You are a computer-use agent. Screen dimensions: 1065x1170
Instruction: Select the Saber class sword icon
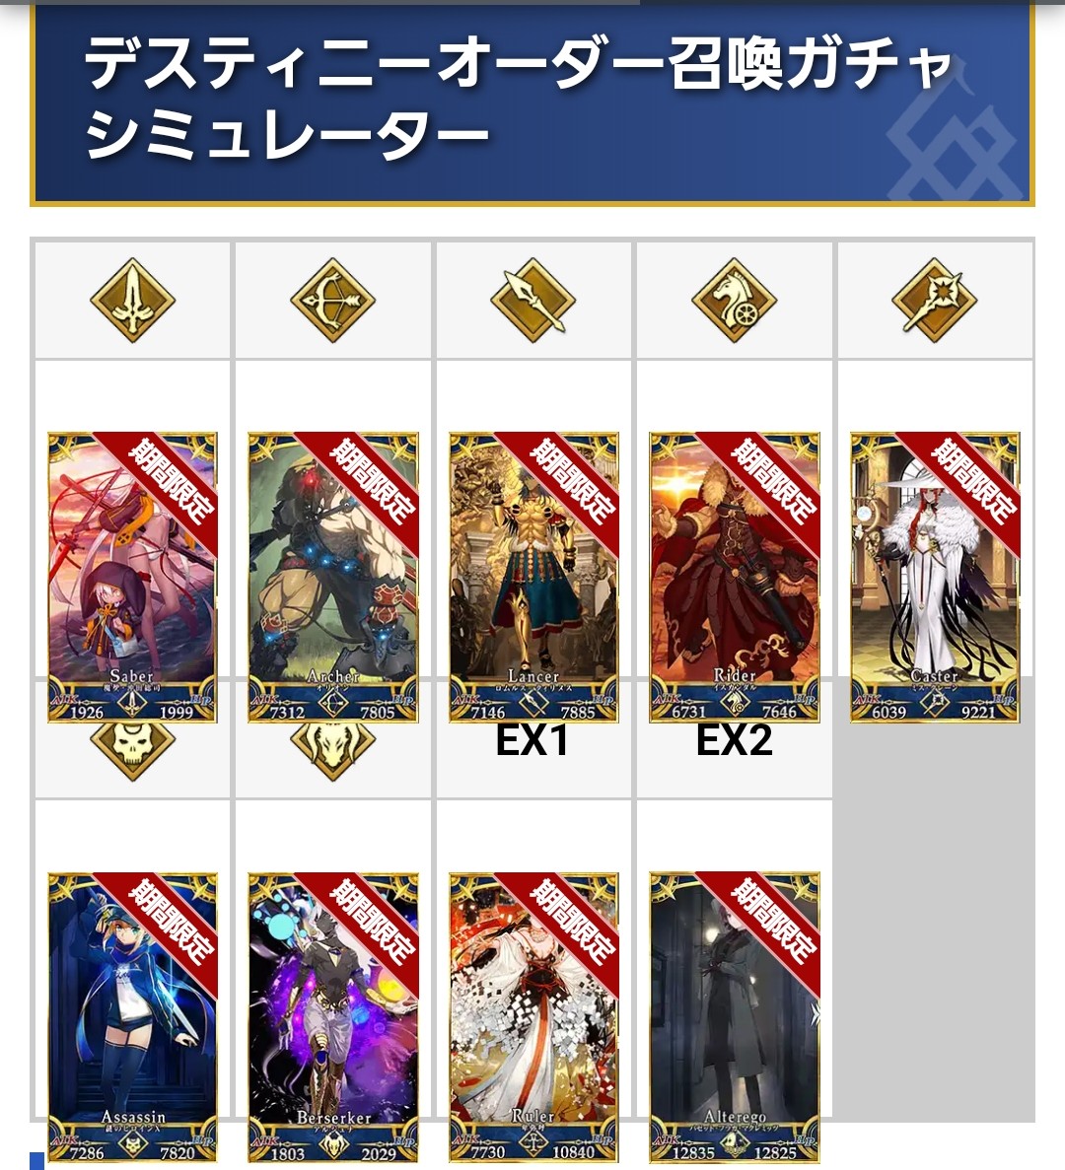(133, 301)
